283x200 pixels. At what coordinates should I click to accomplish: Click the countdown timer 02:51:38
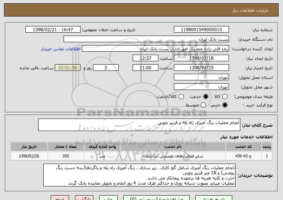tap(68, 68)
